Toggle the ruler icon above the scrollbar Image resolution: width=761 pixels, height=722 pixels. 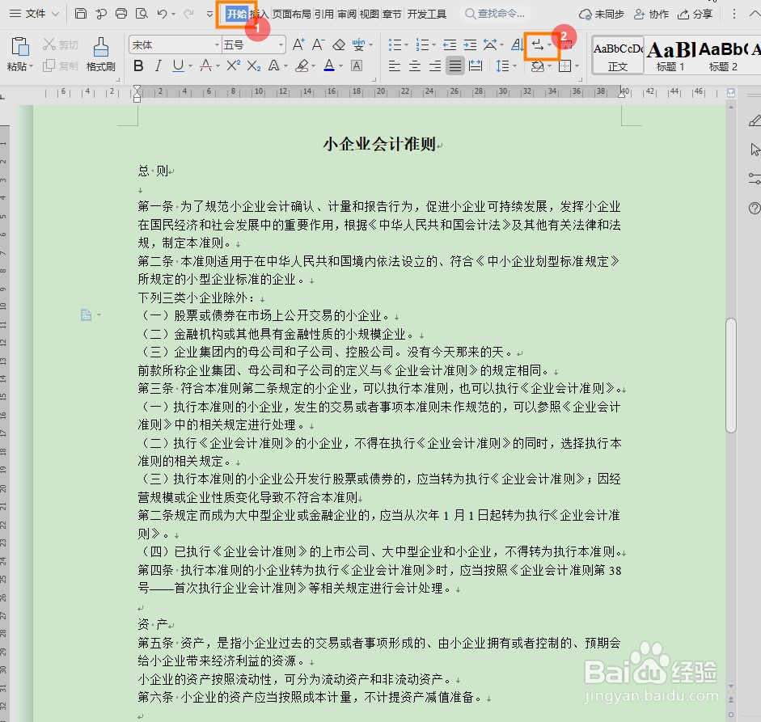(x=731, y=93)
